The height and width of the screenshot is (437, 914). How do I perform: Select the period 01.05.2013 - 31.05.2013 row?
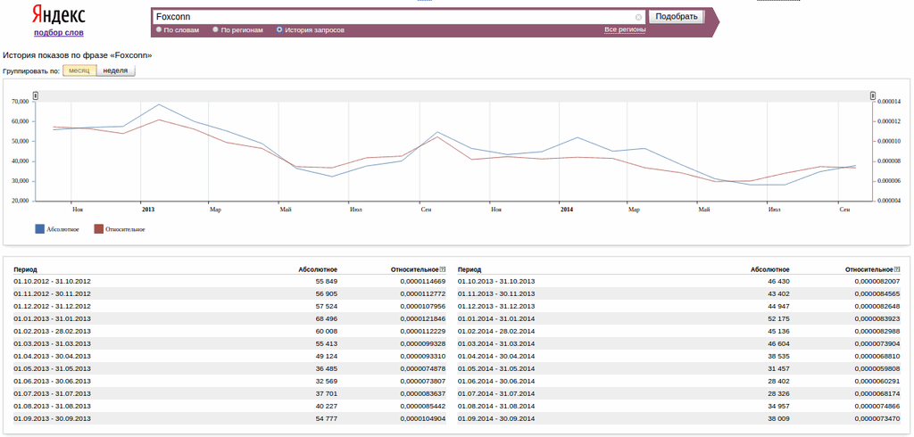tap(229, 369)
